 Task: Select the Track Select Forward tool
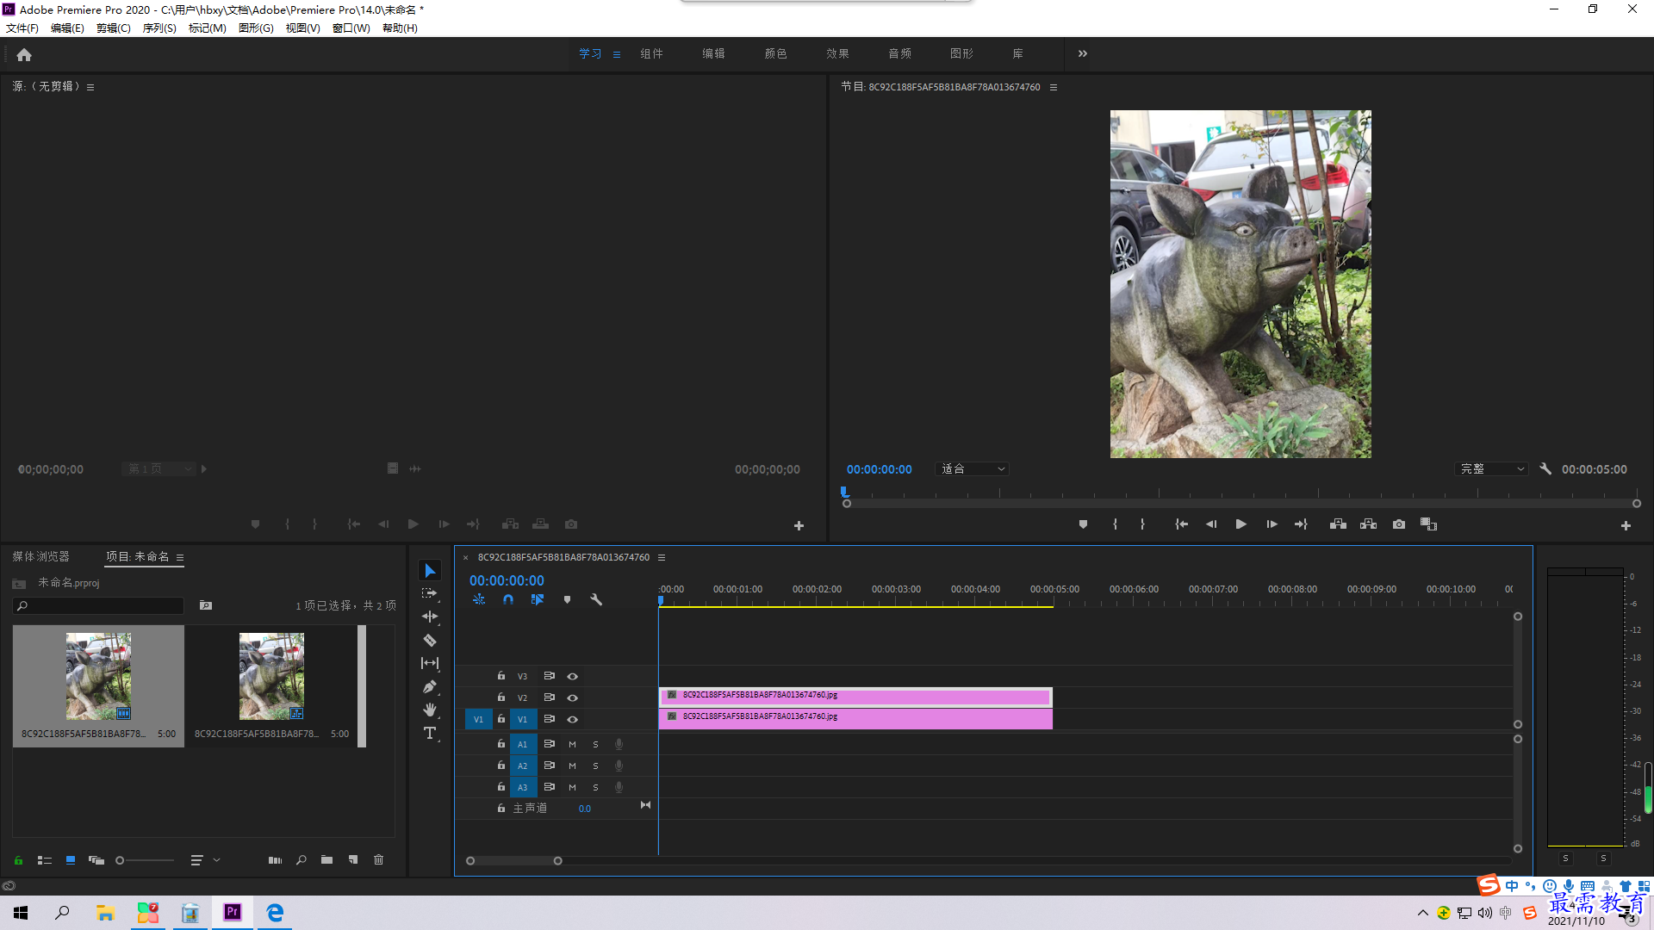click(430, 593)
